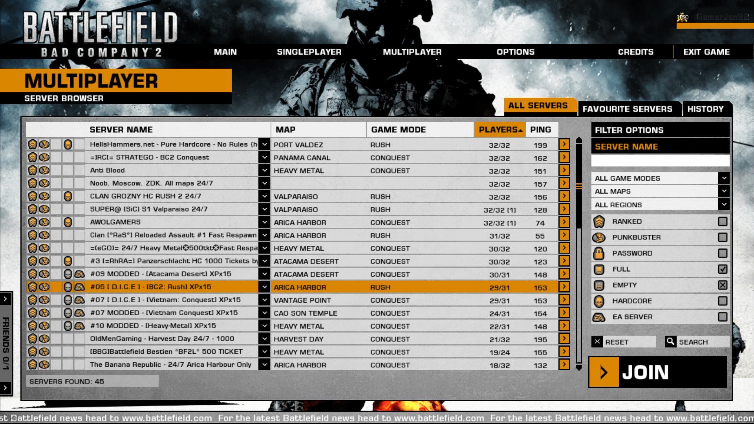
Task: Click the Server Name filter input field
Action: 660,160
